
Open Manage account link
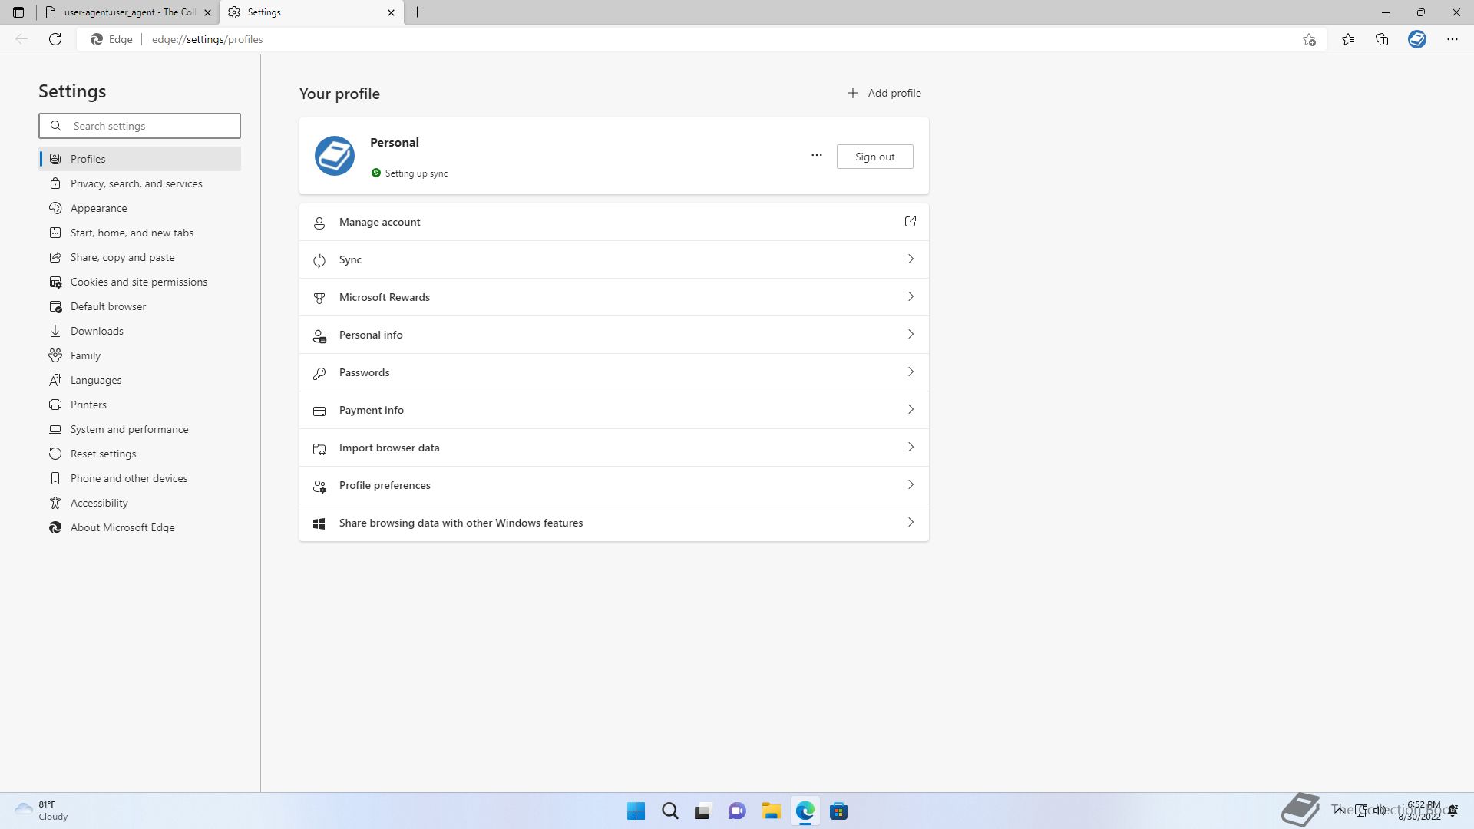click(614, 222)
